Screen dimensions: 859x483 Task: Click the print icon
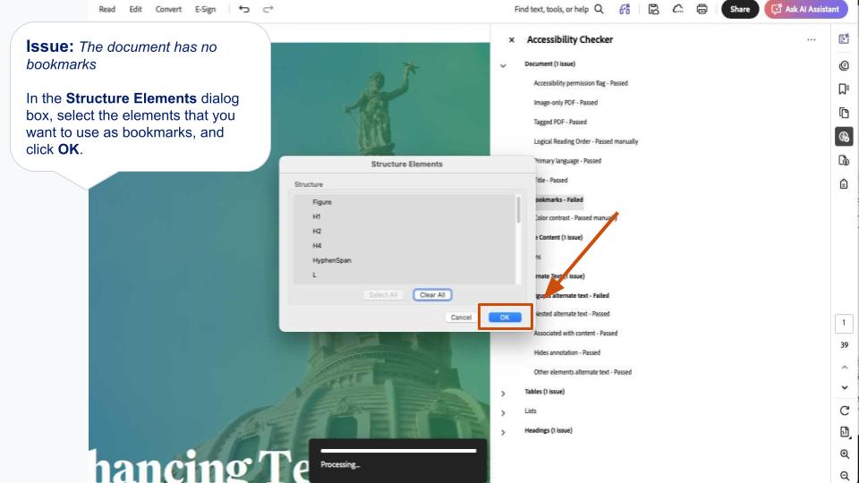(702, 9)
